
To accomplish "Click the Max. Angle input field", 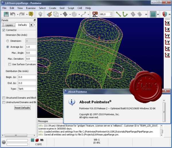I will point(31,53).
